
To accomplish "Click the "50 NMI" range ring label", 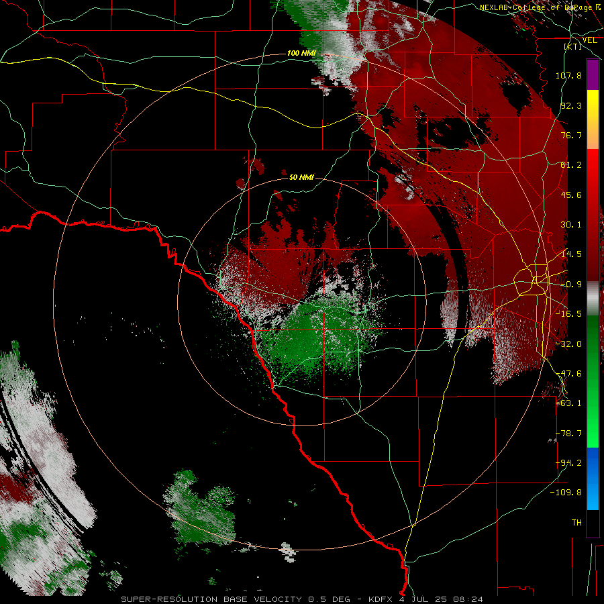I will (301, 177).
